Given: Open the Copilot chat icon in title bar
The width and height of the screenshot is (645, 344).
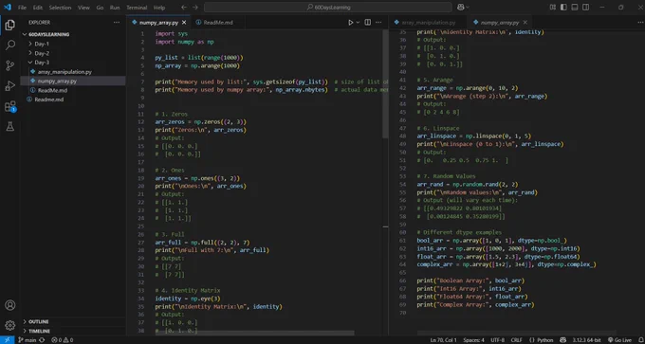Looking at the screenshot, I should tap(460, 8).
